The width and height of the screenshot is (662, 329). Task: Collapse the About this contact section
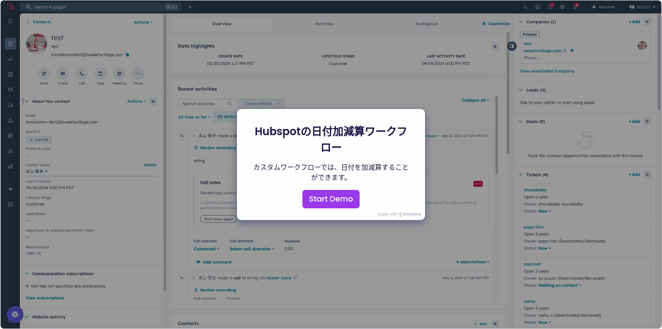point(27,101)
